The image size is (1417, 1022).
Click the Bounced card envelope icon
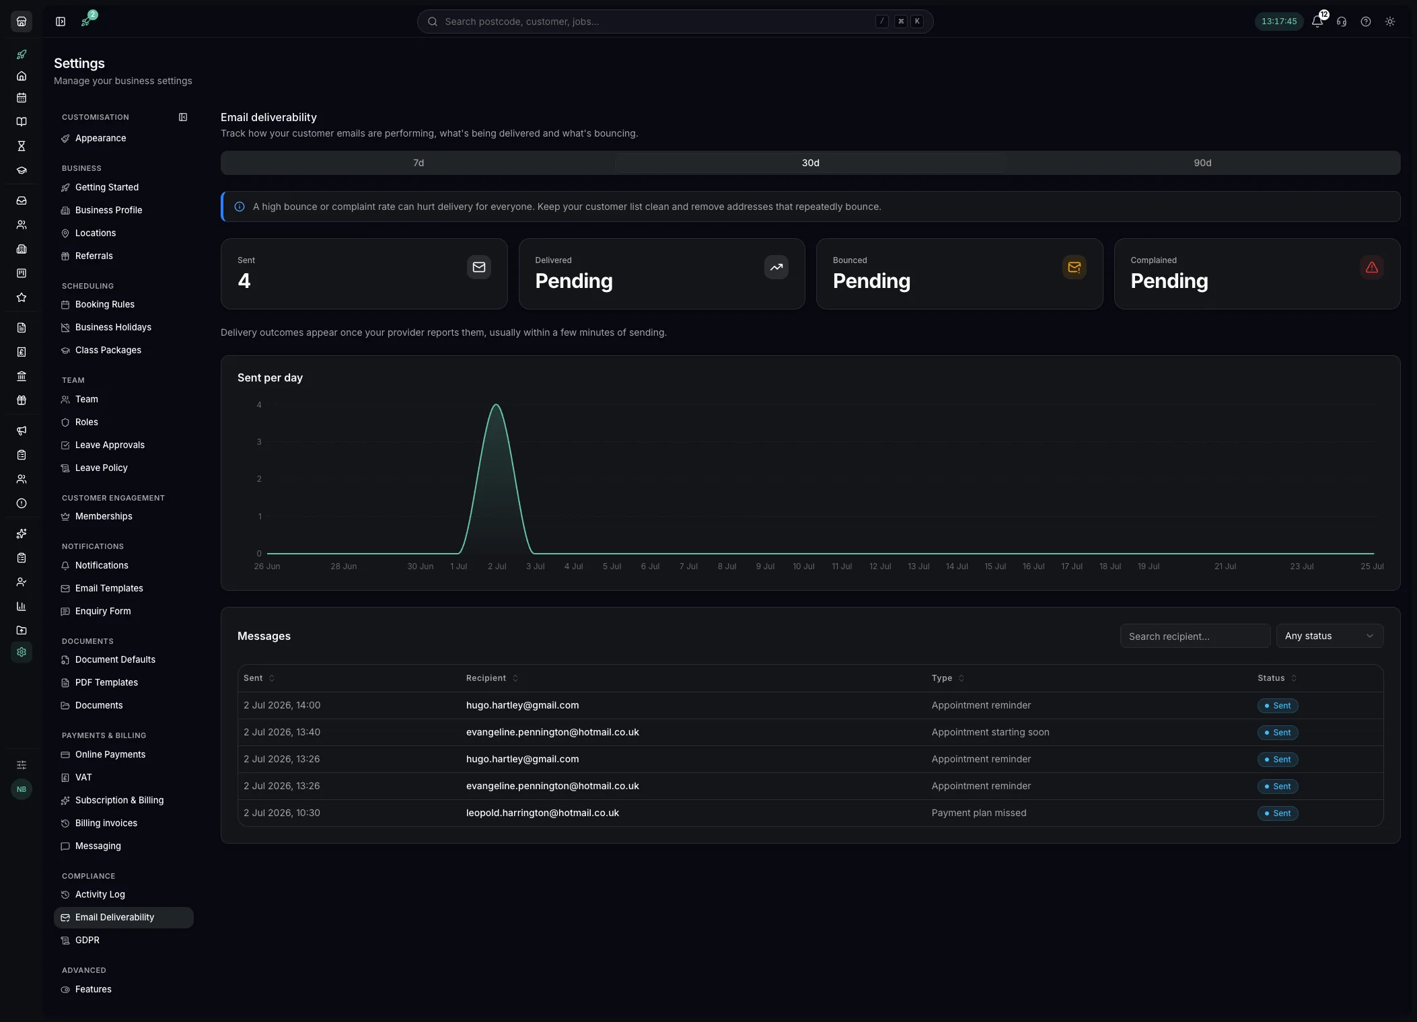pyautogui.click(x=1074, y=267)
